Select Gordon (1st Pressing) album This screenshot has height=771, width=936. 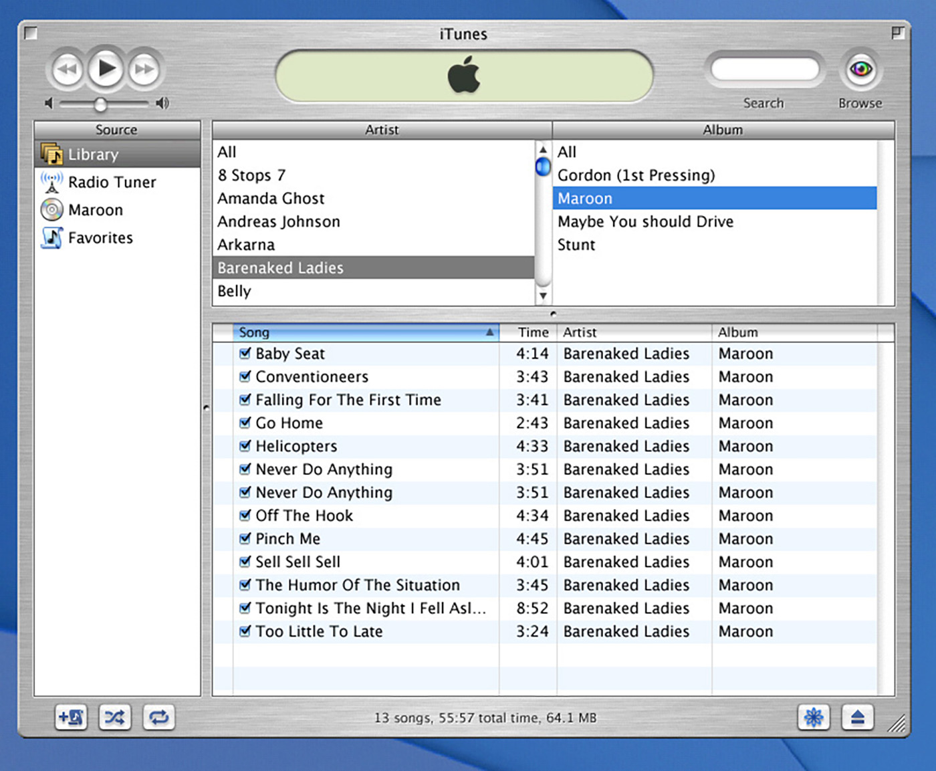pyautogui.click(x=715, y=175)
